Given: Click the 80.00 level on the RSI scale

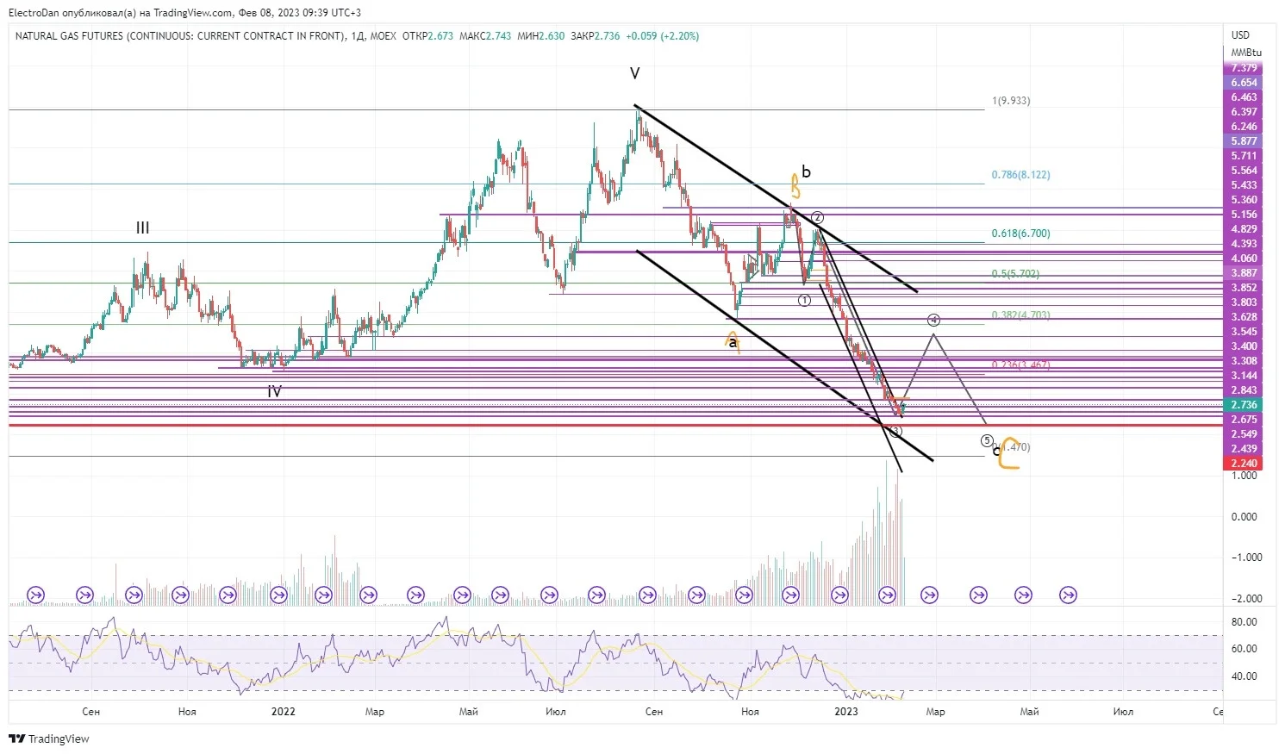Looking at the screenshot, I should (1244, 622).
